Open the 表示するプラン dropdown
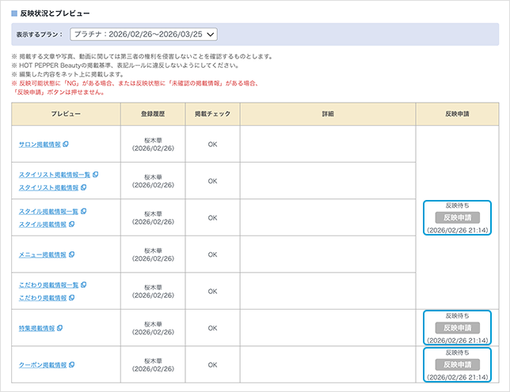 (143, 35)
